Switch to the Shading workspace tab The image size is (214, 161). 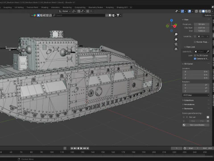[x=45, y=7]
